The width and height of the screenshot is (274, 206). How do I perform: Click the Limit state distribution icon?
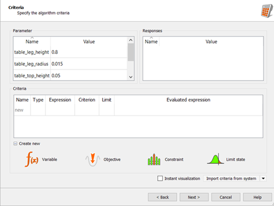(x=215, y=159)
